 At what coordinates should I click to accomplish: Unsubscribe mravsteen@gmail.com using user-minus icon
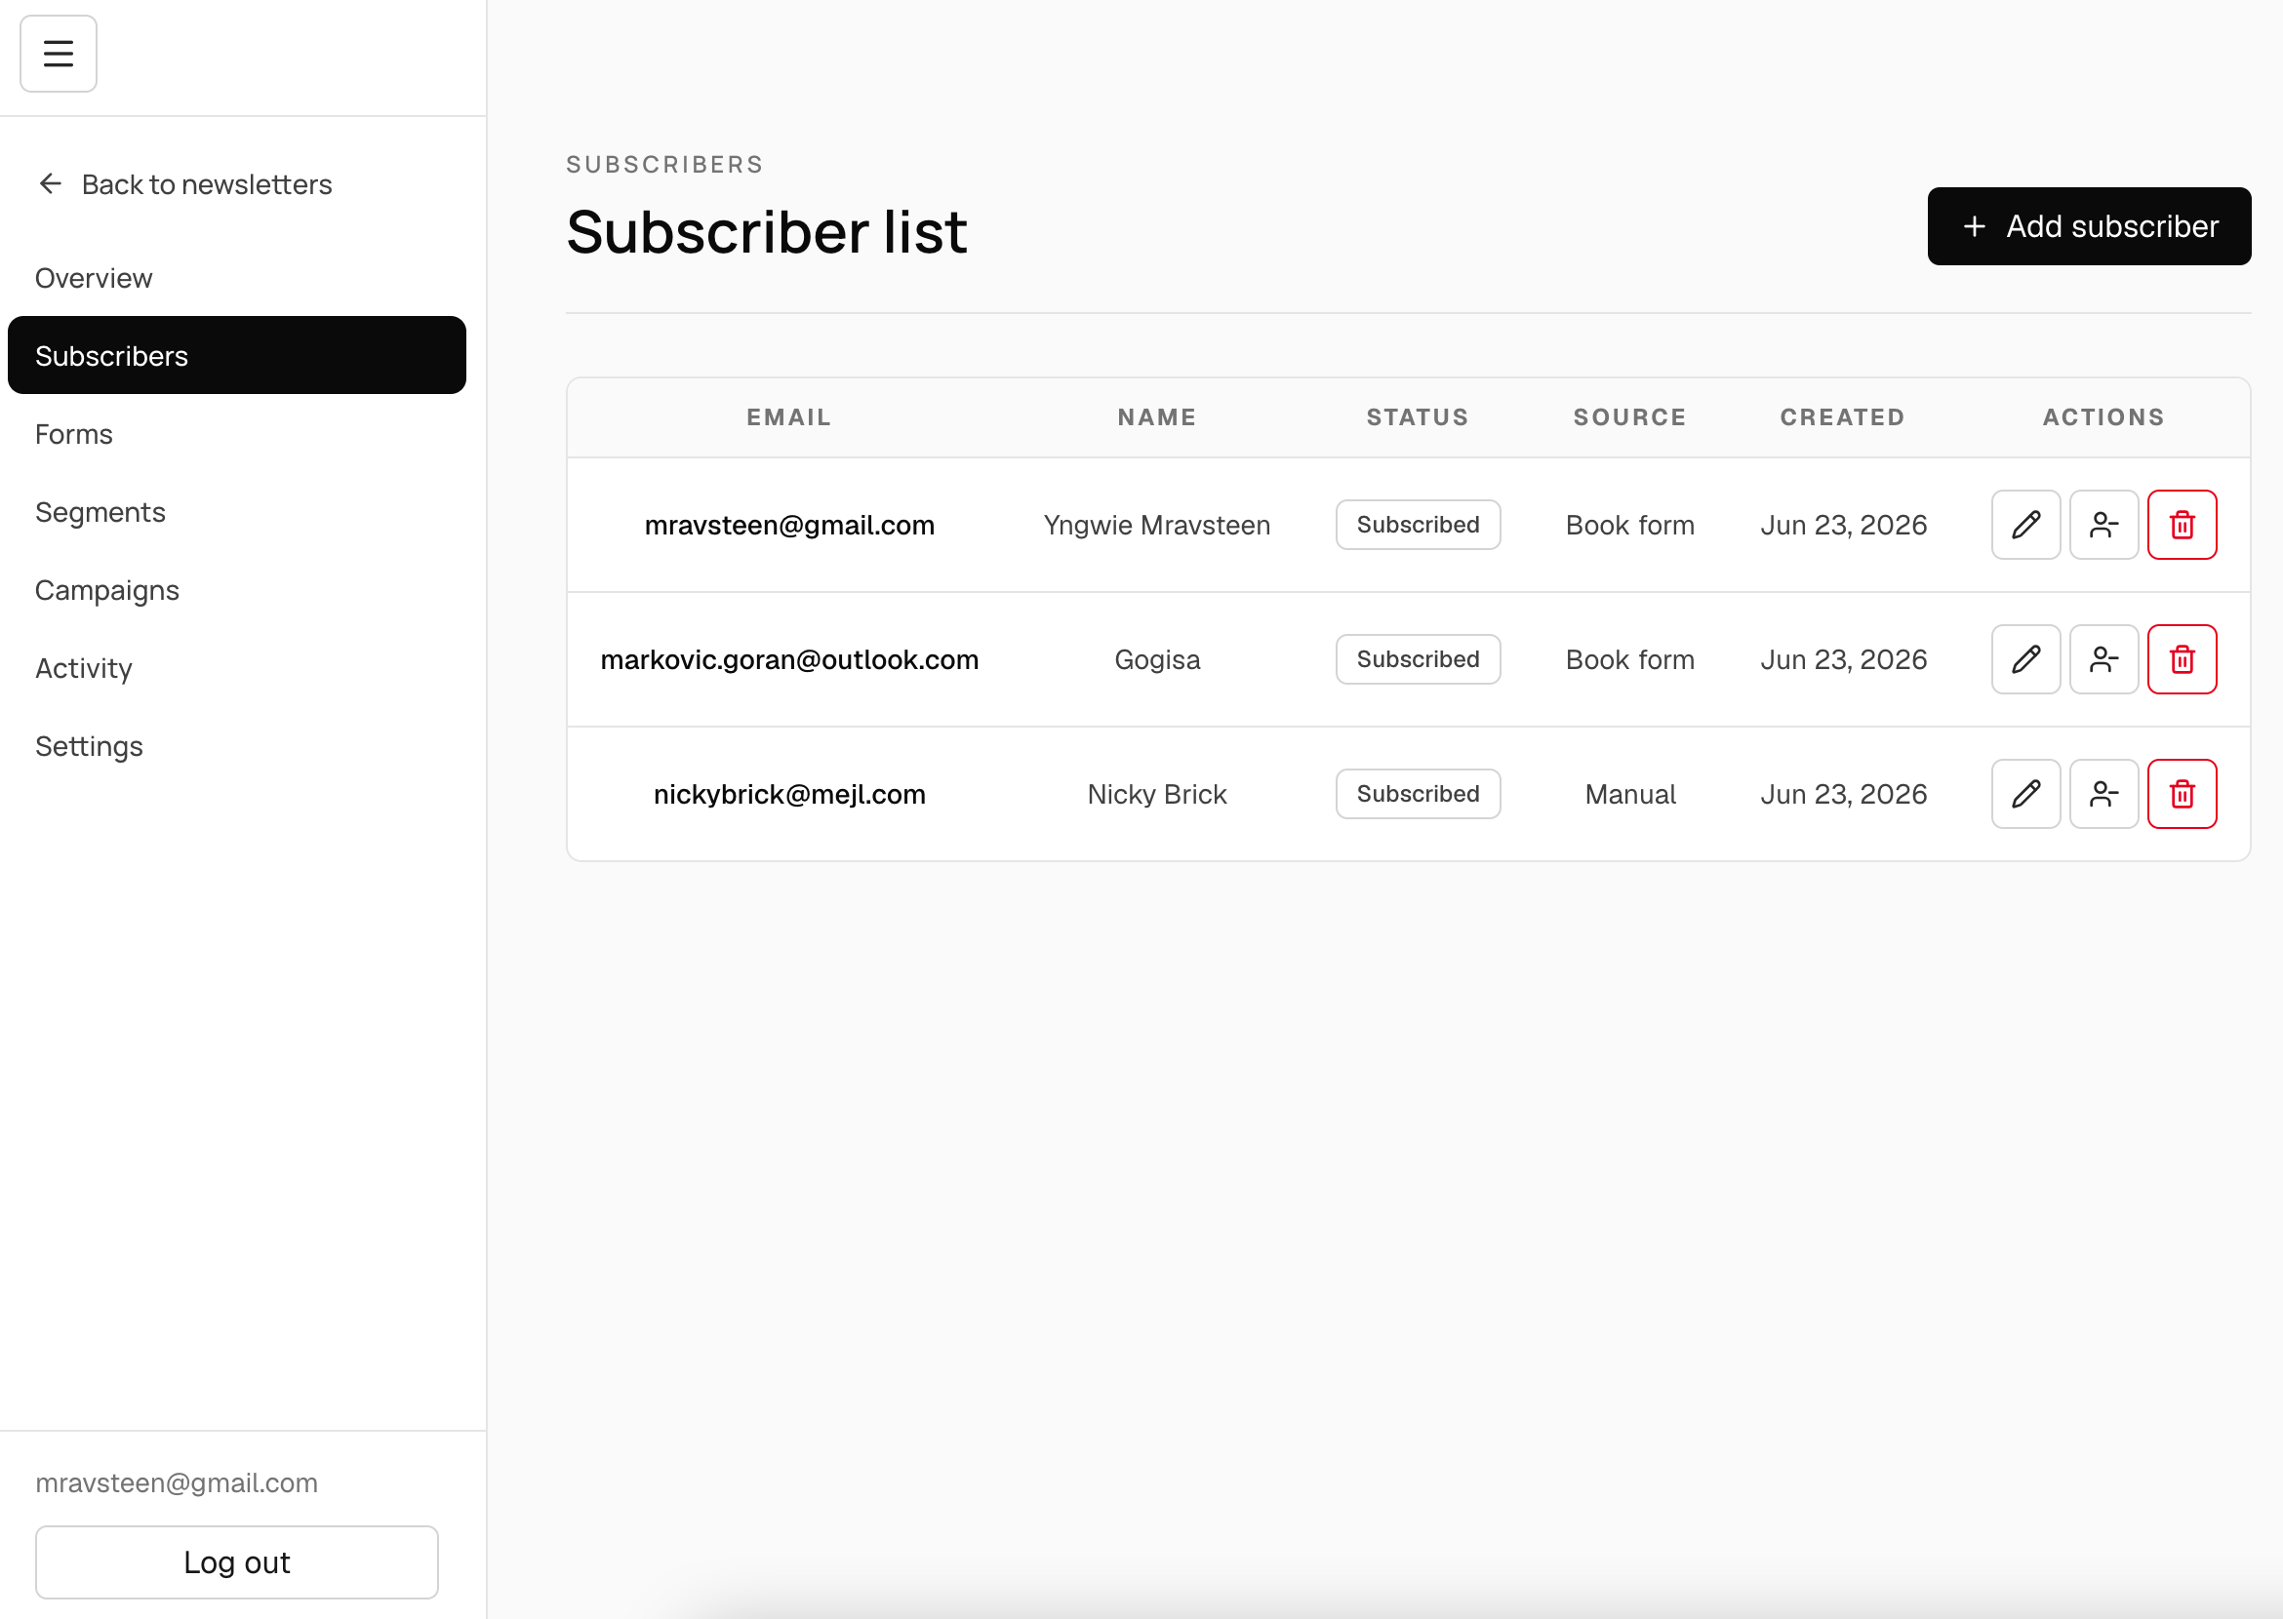2103,525
